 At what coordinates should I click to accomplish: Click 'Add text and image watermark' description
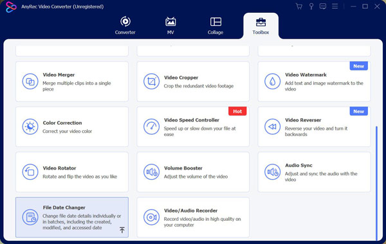(x=324, y=86)
